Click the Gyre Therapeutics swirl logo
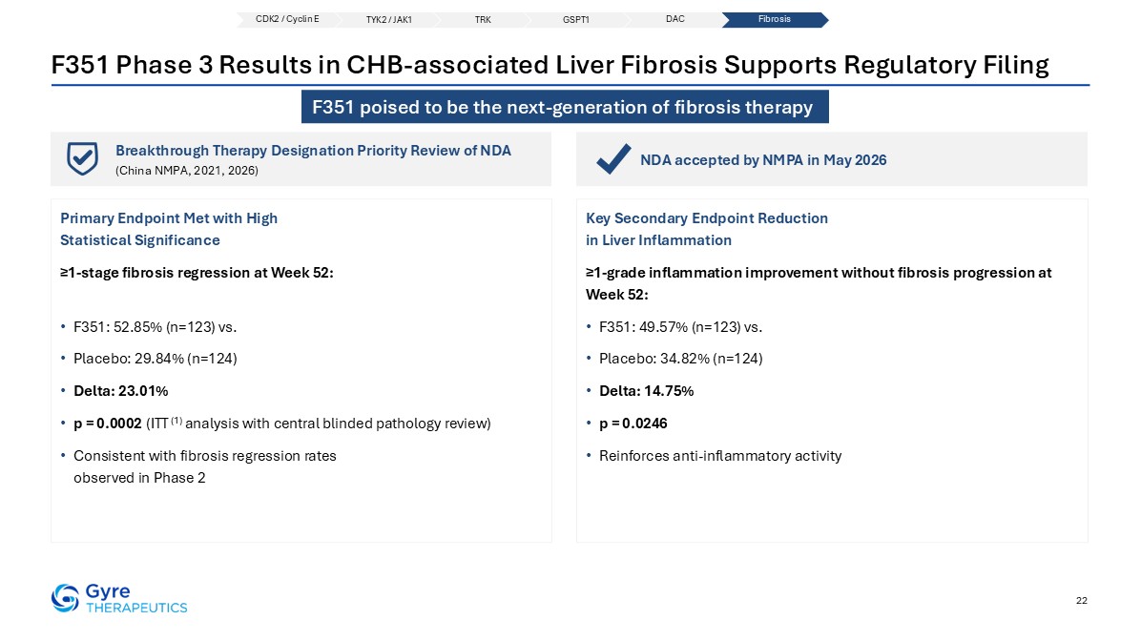 point(65,598)
